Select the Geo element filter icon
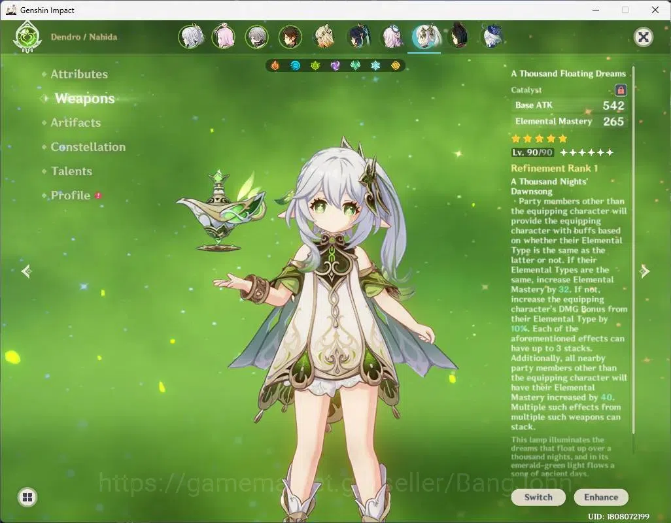 coord(396,65)
